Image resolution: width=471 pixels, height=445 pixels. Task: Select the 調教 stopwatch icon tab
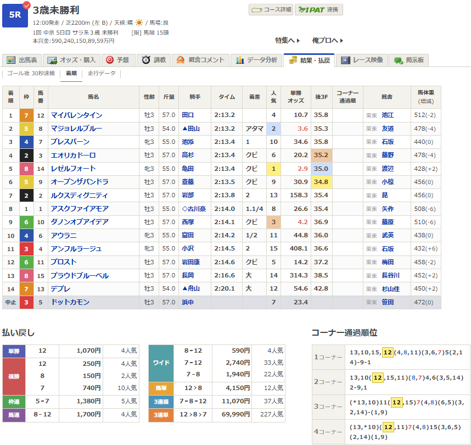click(146, 60)
